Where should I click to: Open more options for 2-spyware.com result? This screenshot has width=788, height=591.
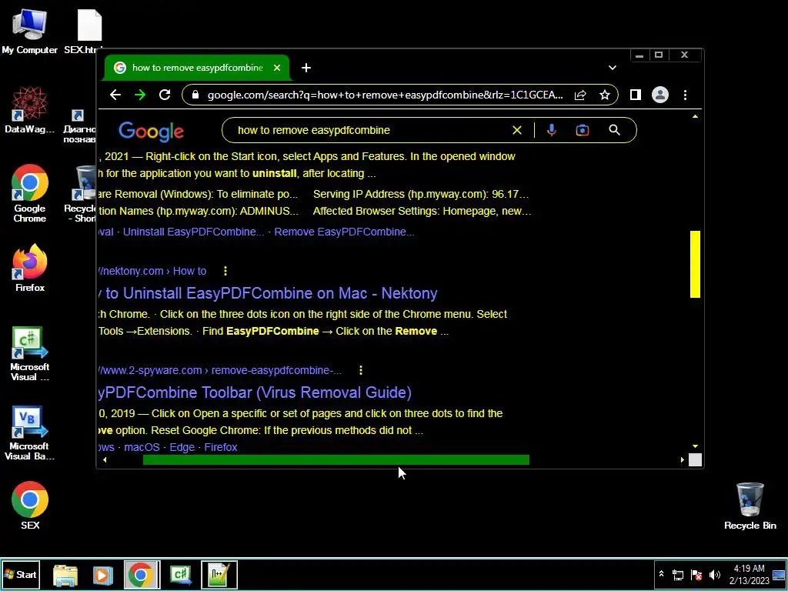[361, 370]
